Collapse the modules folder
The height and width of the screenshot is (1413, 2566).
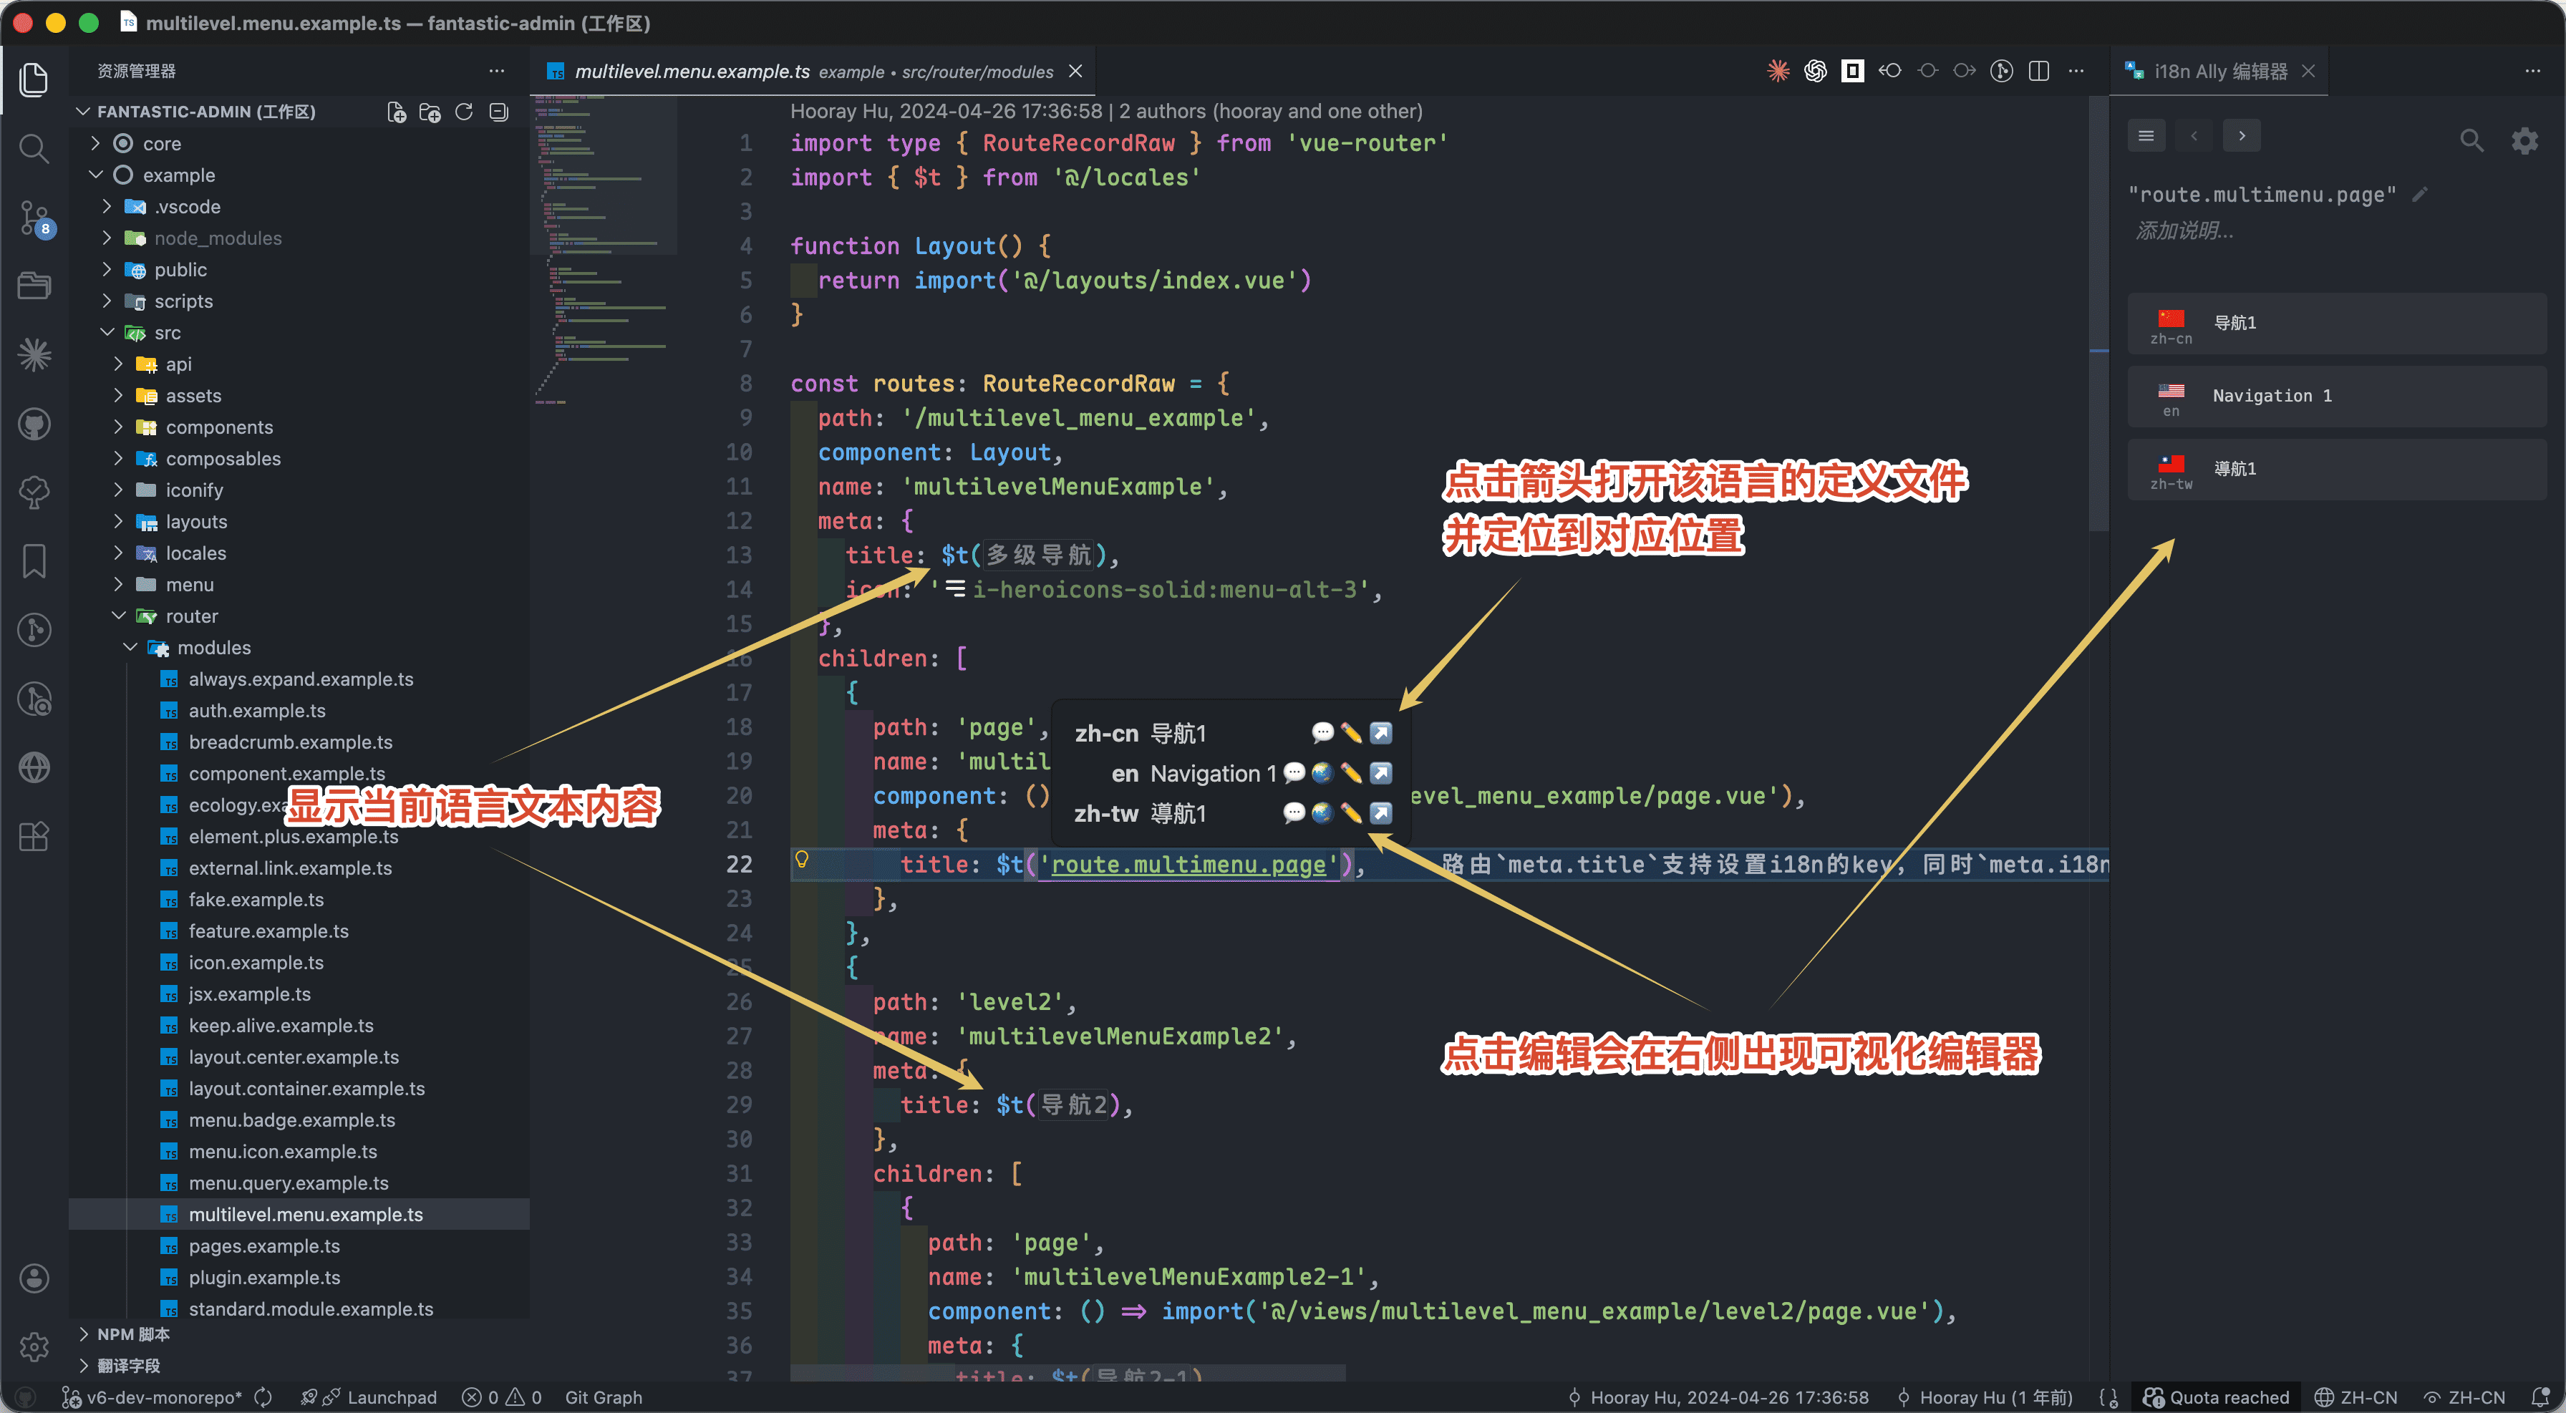[x=130, y=647]
